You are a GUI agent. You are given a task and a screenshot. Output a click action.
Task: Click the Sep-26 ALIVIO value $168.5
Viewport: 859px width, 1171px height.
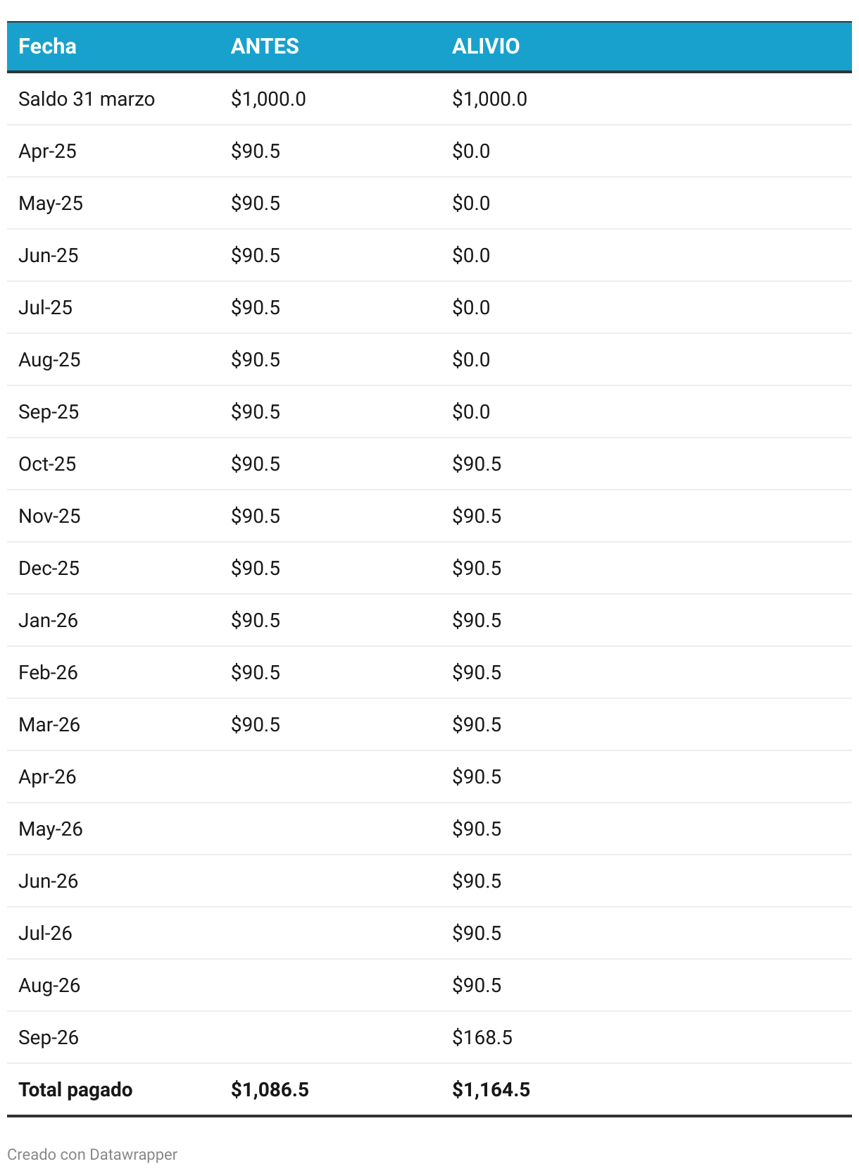pos(482,1037)
